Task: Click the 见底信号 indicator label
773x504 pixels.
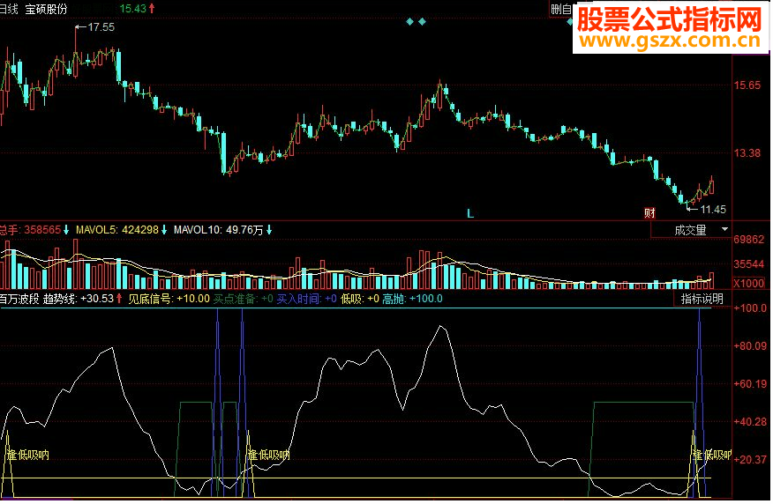Action: [x=169, y=299]
